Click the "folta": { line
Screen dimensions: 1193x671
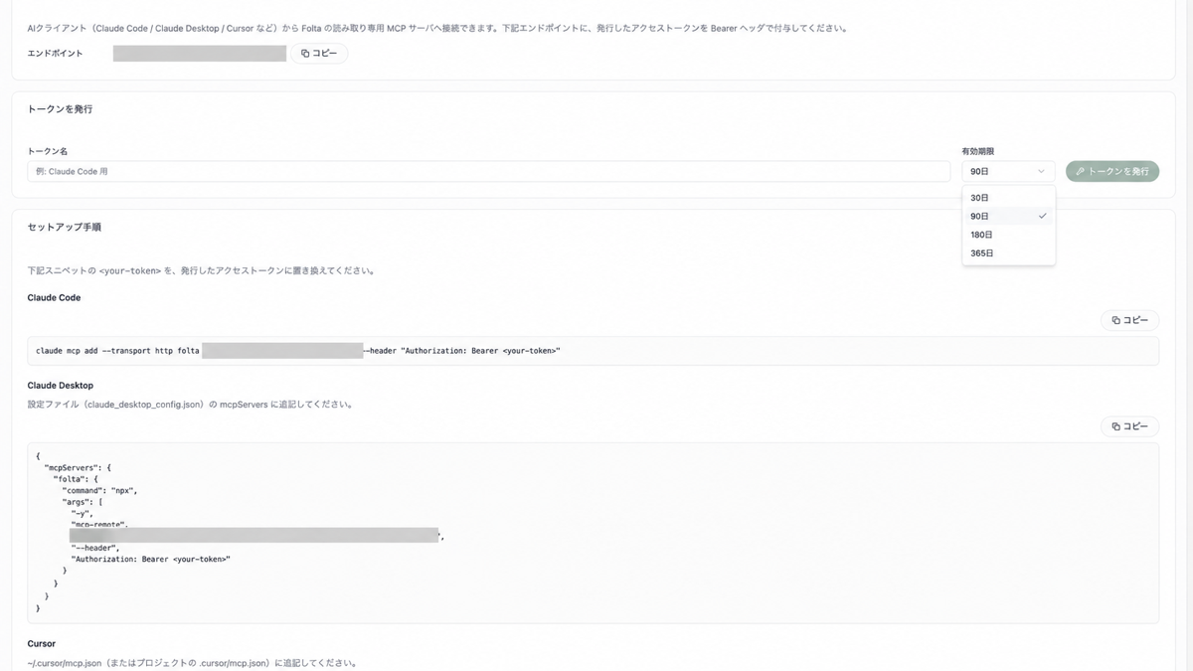[x=76, y=479]
